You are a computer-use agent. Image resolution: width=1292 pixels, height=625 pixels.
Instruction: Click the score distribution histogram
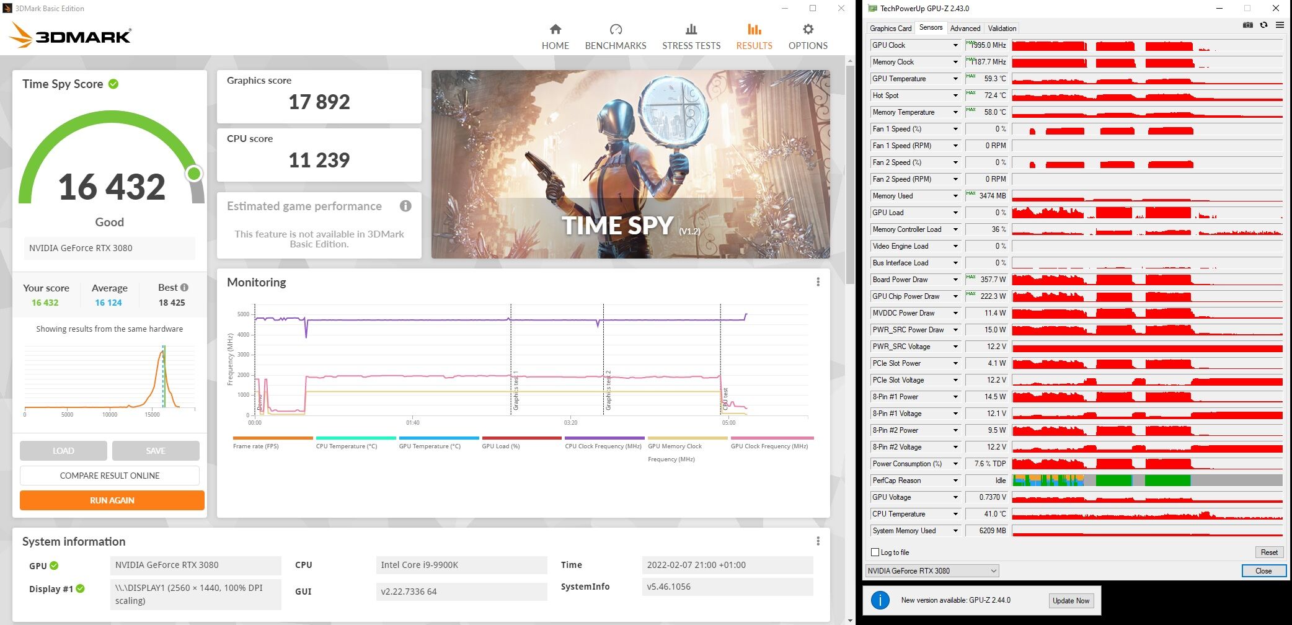[110, 378]
